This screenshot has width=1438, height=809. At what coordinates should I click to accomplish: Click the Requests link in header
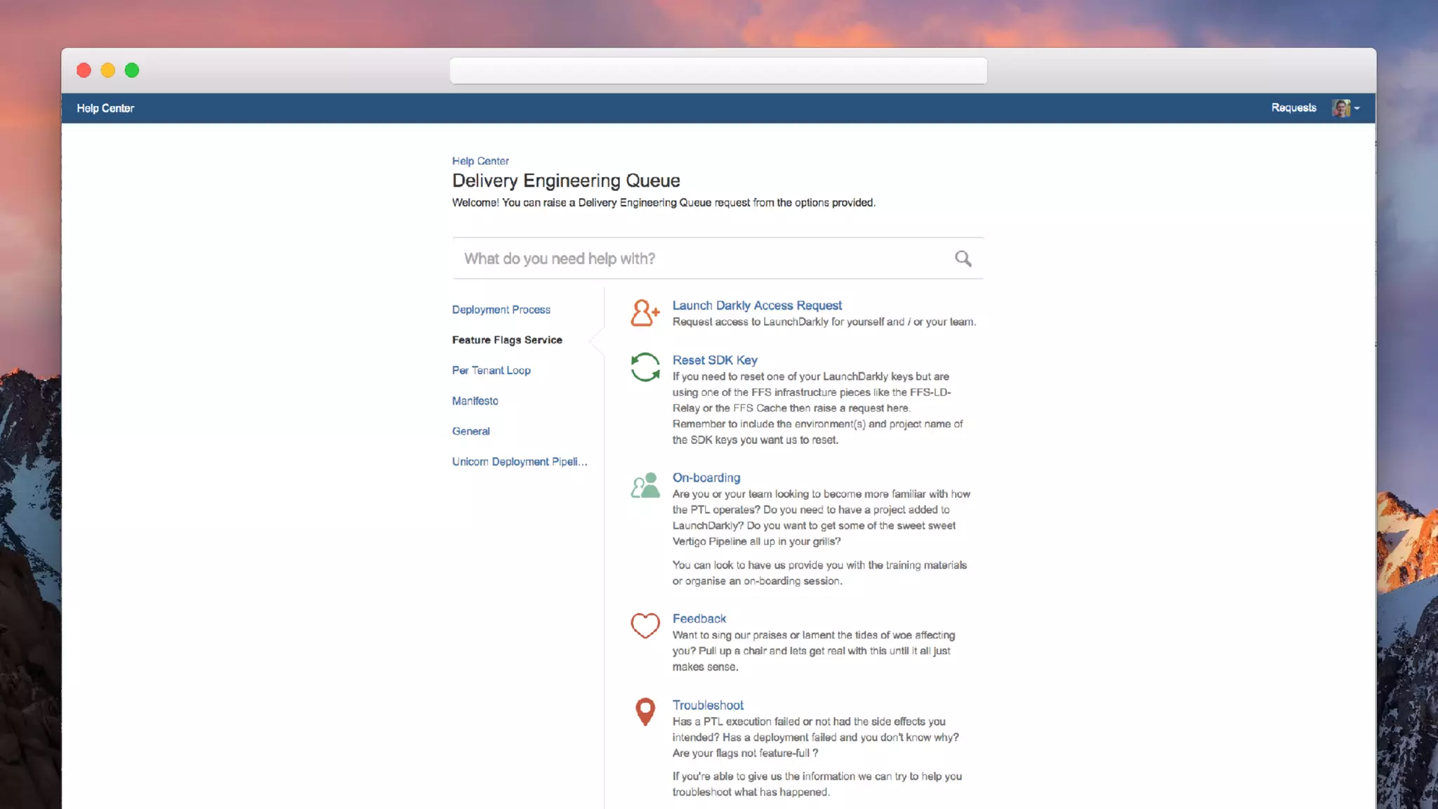(1293, 108)
